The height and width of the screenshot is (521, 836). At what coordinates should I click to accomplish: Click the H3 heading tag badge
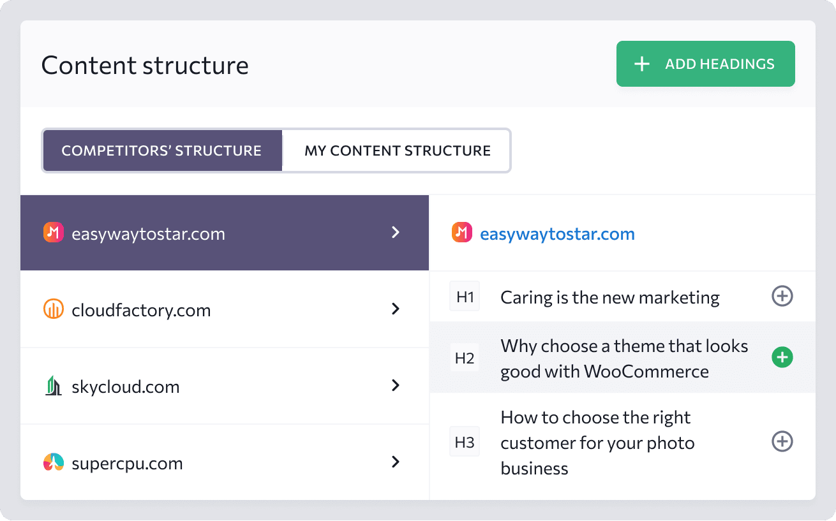pyautogui.click(x=465, y=442)
